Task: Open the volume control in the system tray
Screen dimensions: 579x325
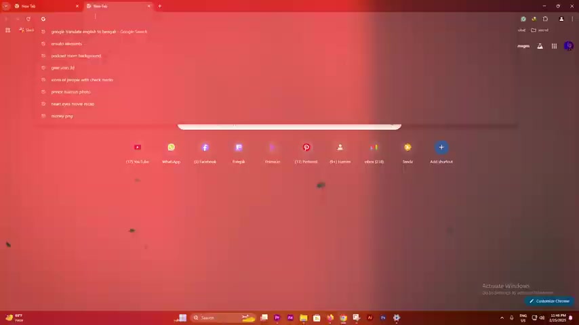Action: [542, 318]
